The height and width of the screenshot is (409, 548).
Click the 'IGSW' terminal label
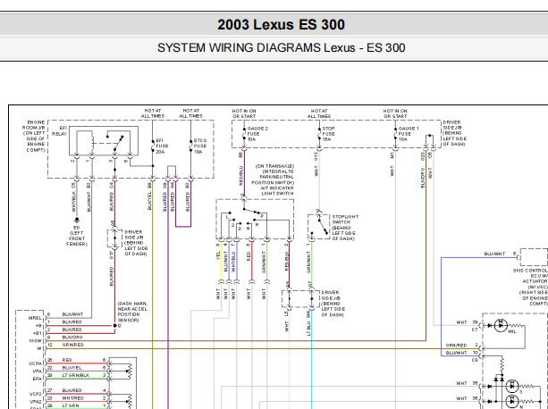tap(35, 341)
